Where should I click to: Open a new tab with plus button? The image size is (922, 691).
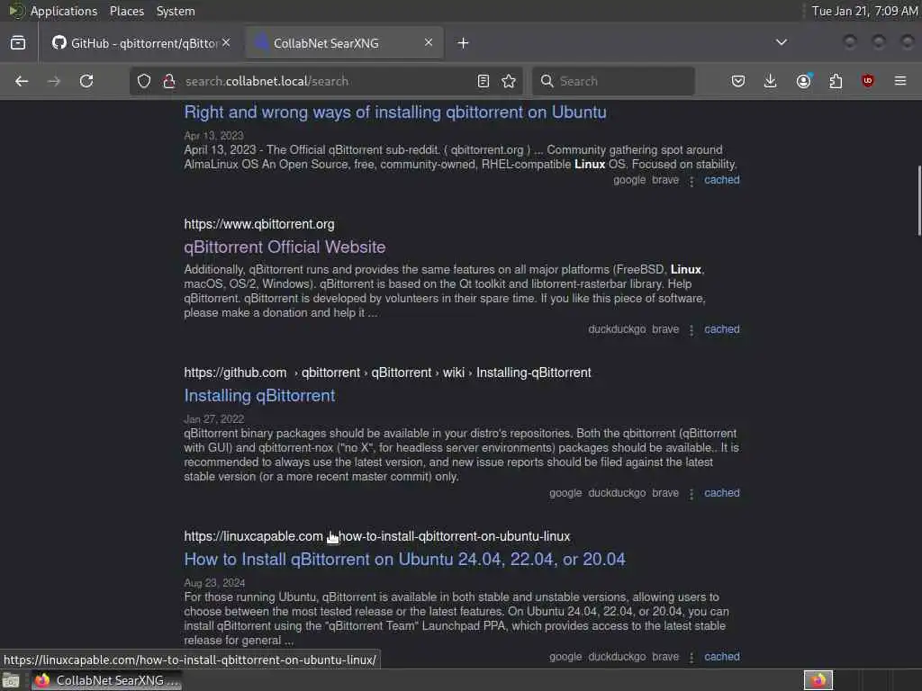[464, 43]
